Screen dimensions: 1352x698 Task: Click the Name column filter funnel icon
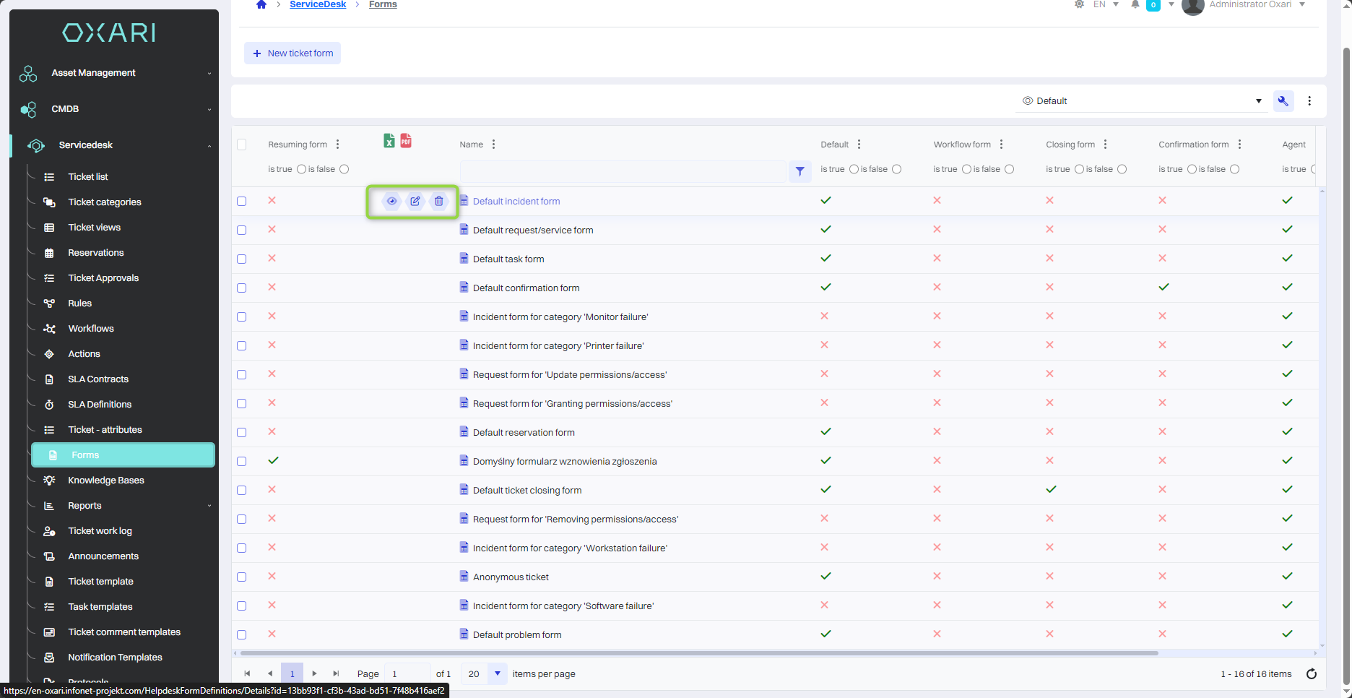click(799, 171)
